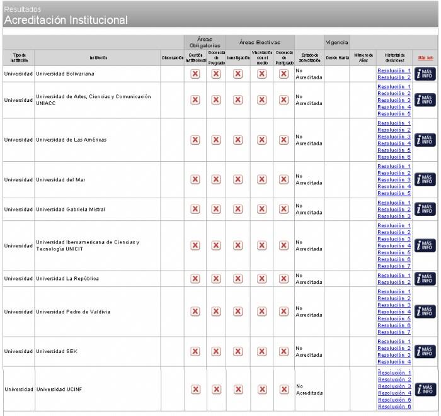Open Resolución 1 of Universidad UCINF
This screenshot has height=416, width=441.
[x=394, y=373]
